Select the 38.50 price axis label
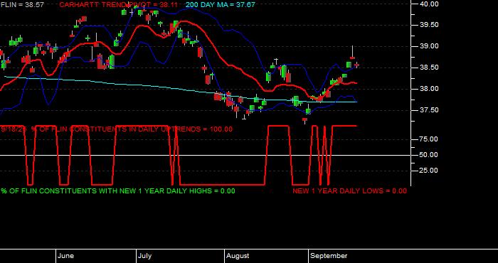Screen dimensions: 498x263 point(429,68)
